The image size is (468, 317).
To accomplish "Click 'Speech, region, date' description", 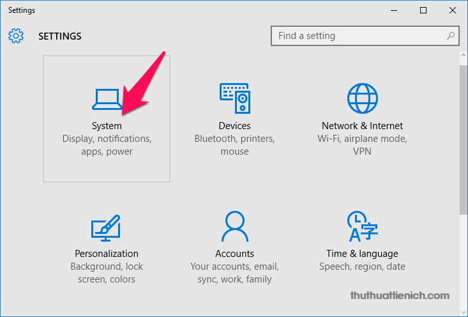I will [362, 267].
